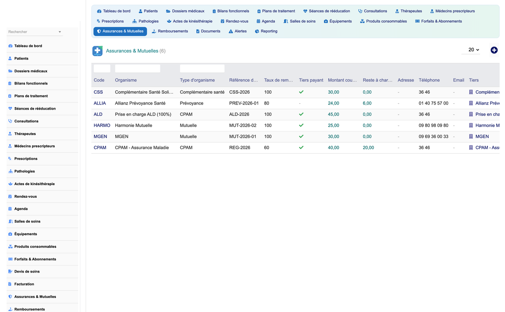This screenshot has width=505, height=312.
Task: Click the Produits consommables boxes icon in sidebar
Action: point(10,246)
